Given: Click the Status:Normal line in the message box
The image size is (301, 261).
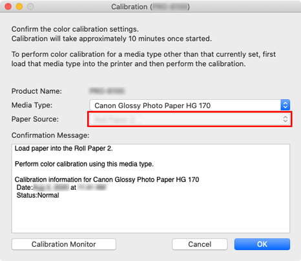Looking at the screenshot, I should pyautogui.click(x=37, y=195).
